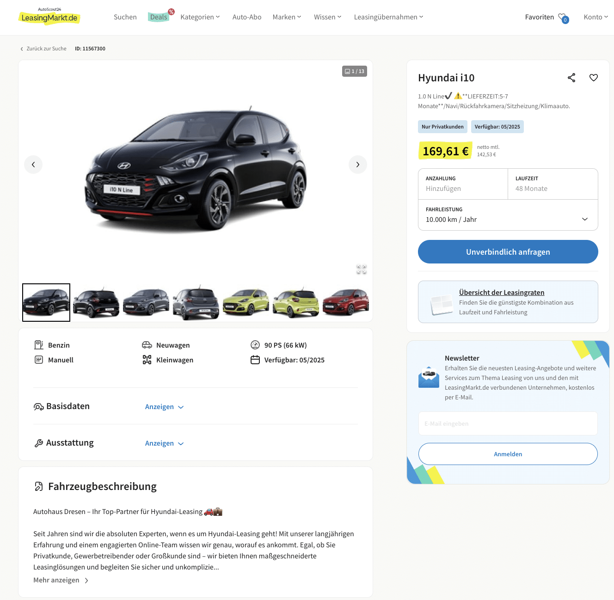Viewport: 614px width, 600px height.
Task: Open the Fahrleistung 10.000 km dropdown
Action: point(508,215)
